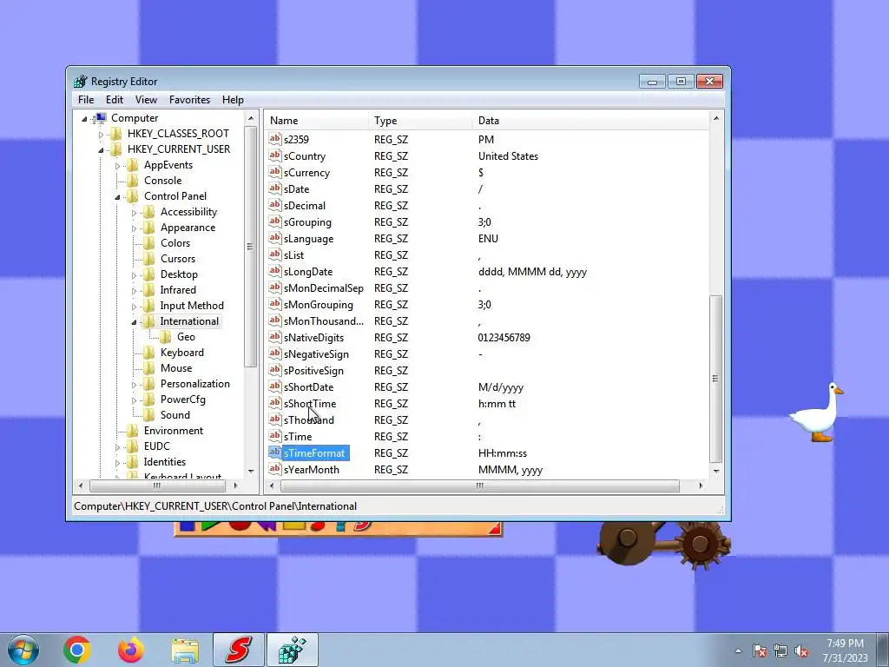Click the tree pane scroll down arrow
This screenshot has height=667, width=889.
(x=251, y=472)
